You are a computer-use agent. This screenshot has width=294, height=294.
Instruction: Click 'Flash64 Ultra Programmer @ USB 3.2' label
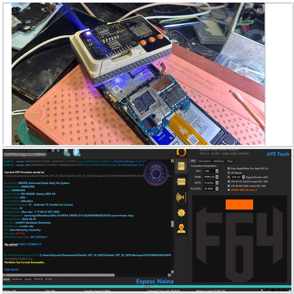pyautogui.click(x=25, y=154)
